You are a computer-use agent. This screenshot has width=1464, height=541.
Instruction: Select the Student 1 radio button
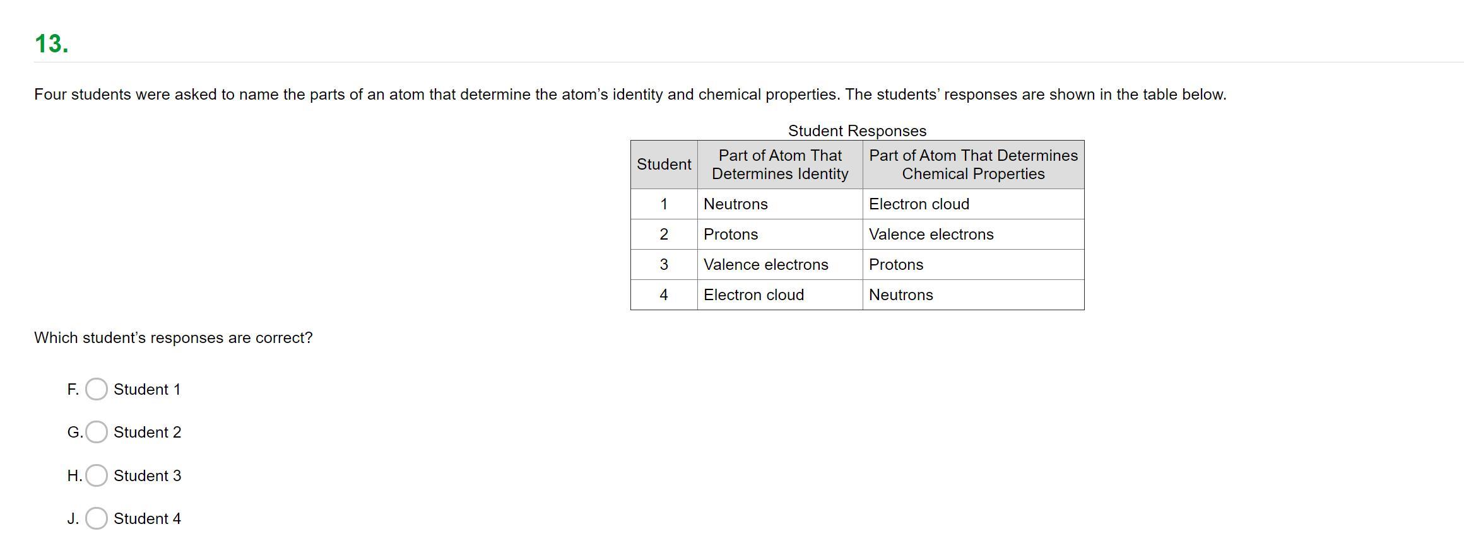click(x=96, y=389)
